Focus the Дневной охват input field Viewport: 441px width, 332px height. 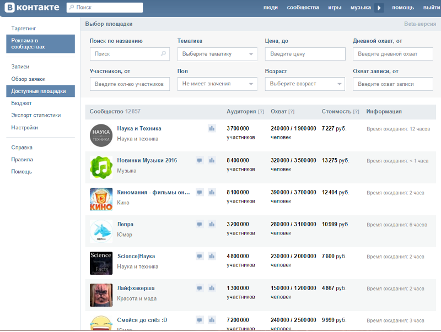coord(393,54)
